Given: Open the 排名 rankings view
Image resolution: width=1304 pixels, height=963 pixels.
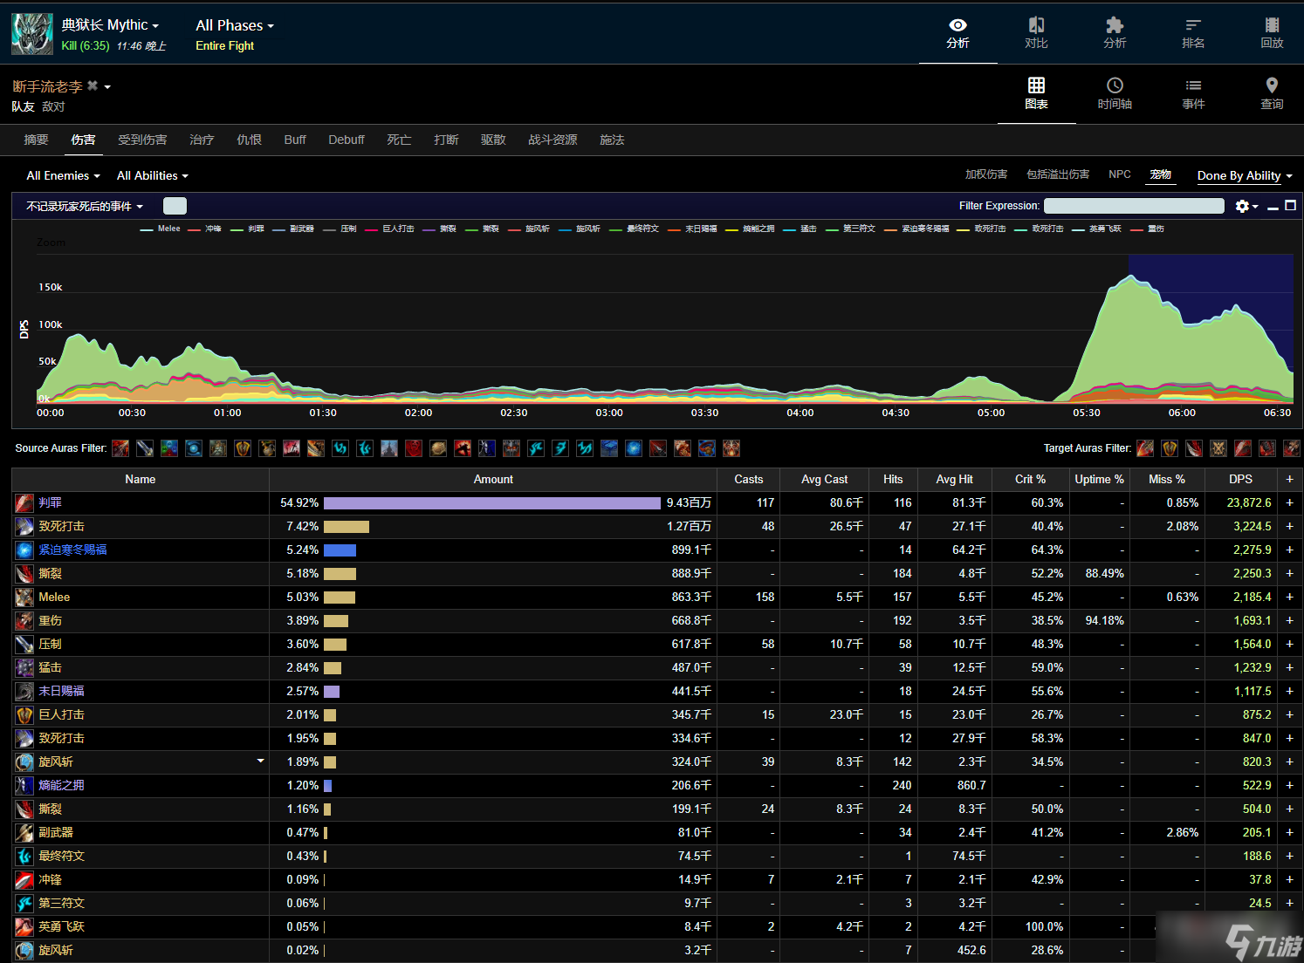Looking at the screenshot, I should coord(1193,33).
